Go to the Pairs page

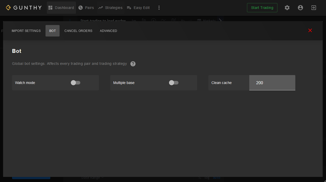(86, 8)
